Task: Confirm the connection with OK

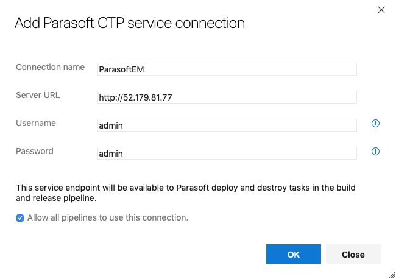Action: click(x=294, y=254)
